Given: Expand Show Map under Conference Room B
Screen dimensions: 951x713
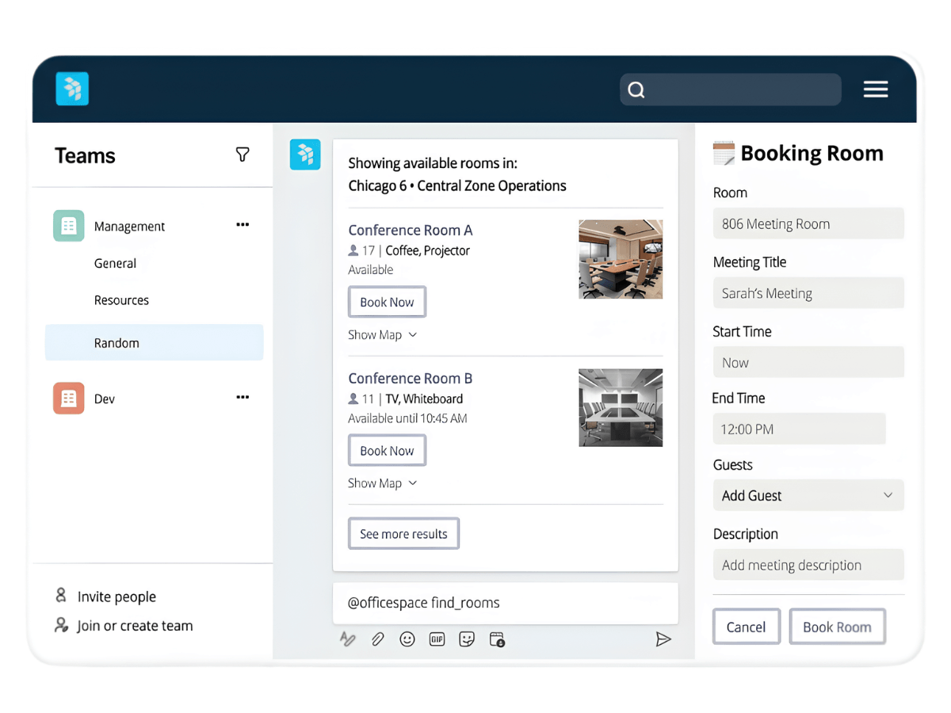Looking at the screenshot, I should pos(383,483).
